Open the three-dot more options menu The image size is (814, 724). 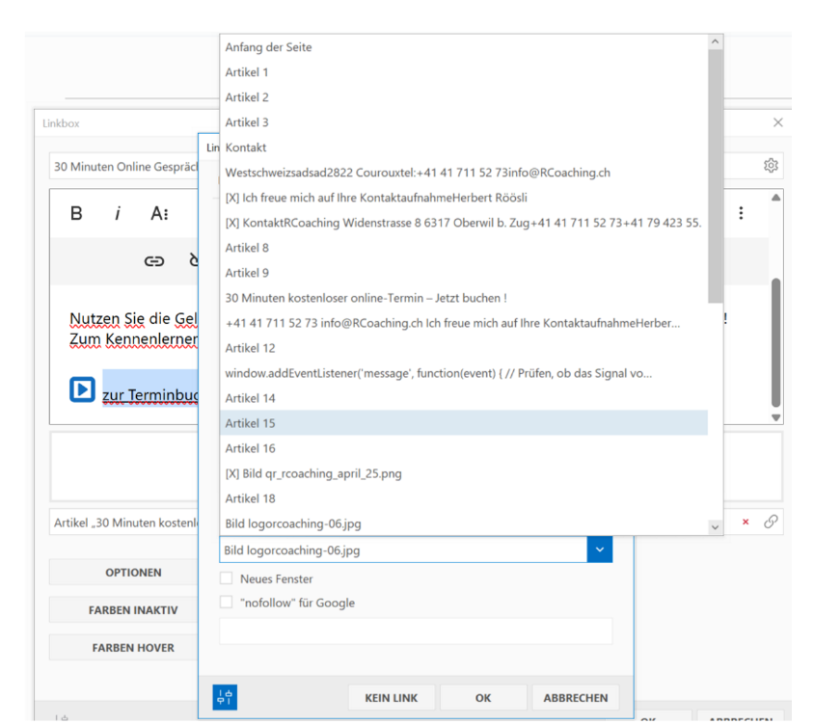(741, 213)
